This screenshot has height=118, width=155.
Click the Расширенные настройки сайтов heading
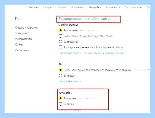(85, 19)
